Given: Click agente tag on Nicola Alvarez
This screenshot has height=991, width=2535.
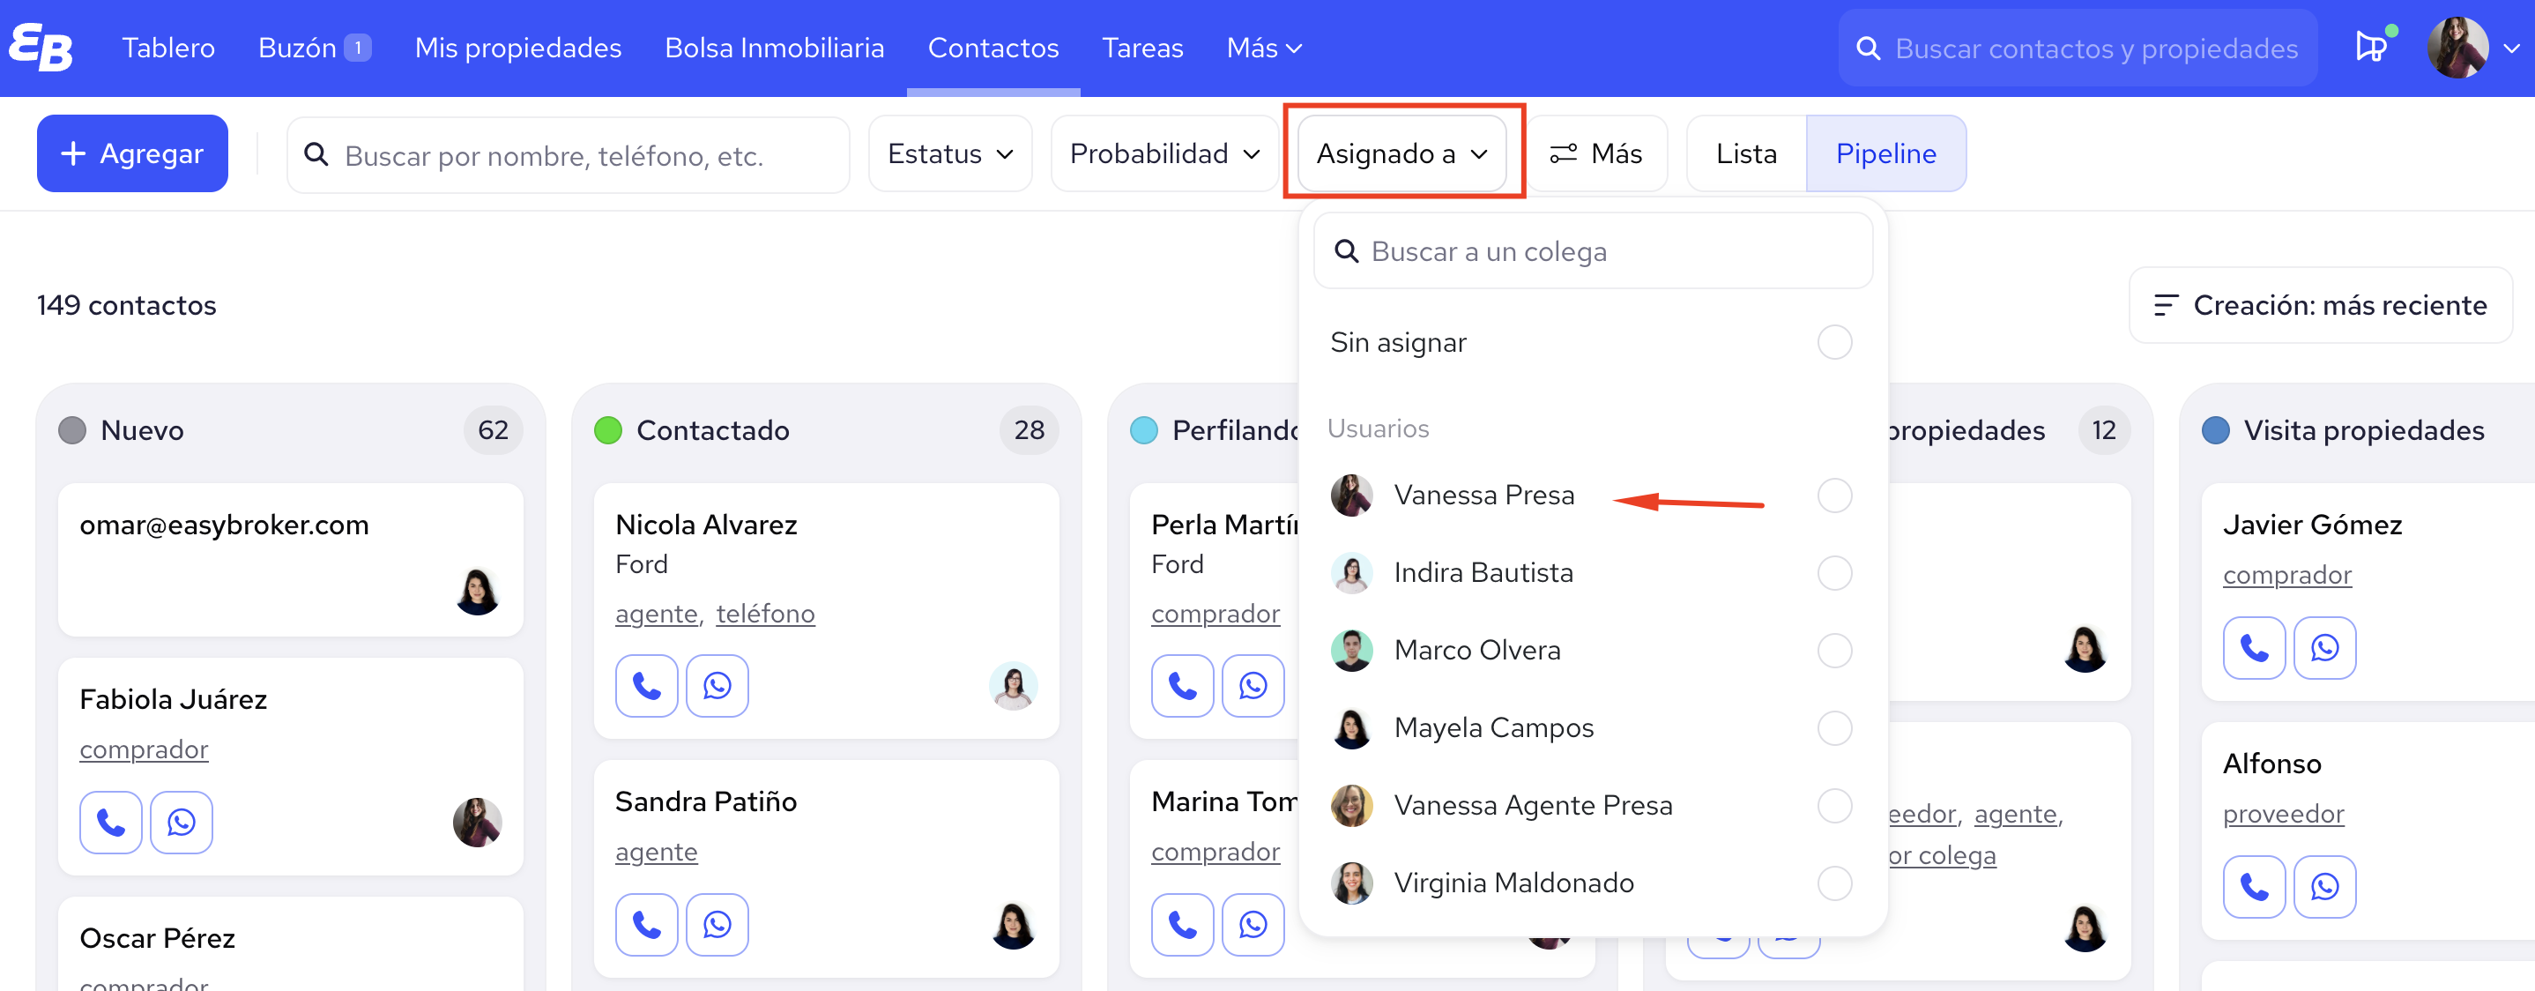Looking at the screenshot, I should pos(657,615).
